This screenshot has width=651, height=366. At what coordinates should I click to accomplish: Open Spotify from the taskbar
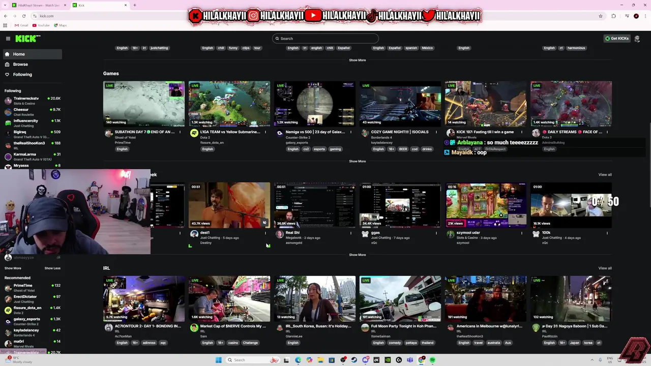432,360
